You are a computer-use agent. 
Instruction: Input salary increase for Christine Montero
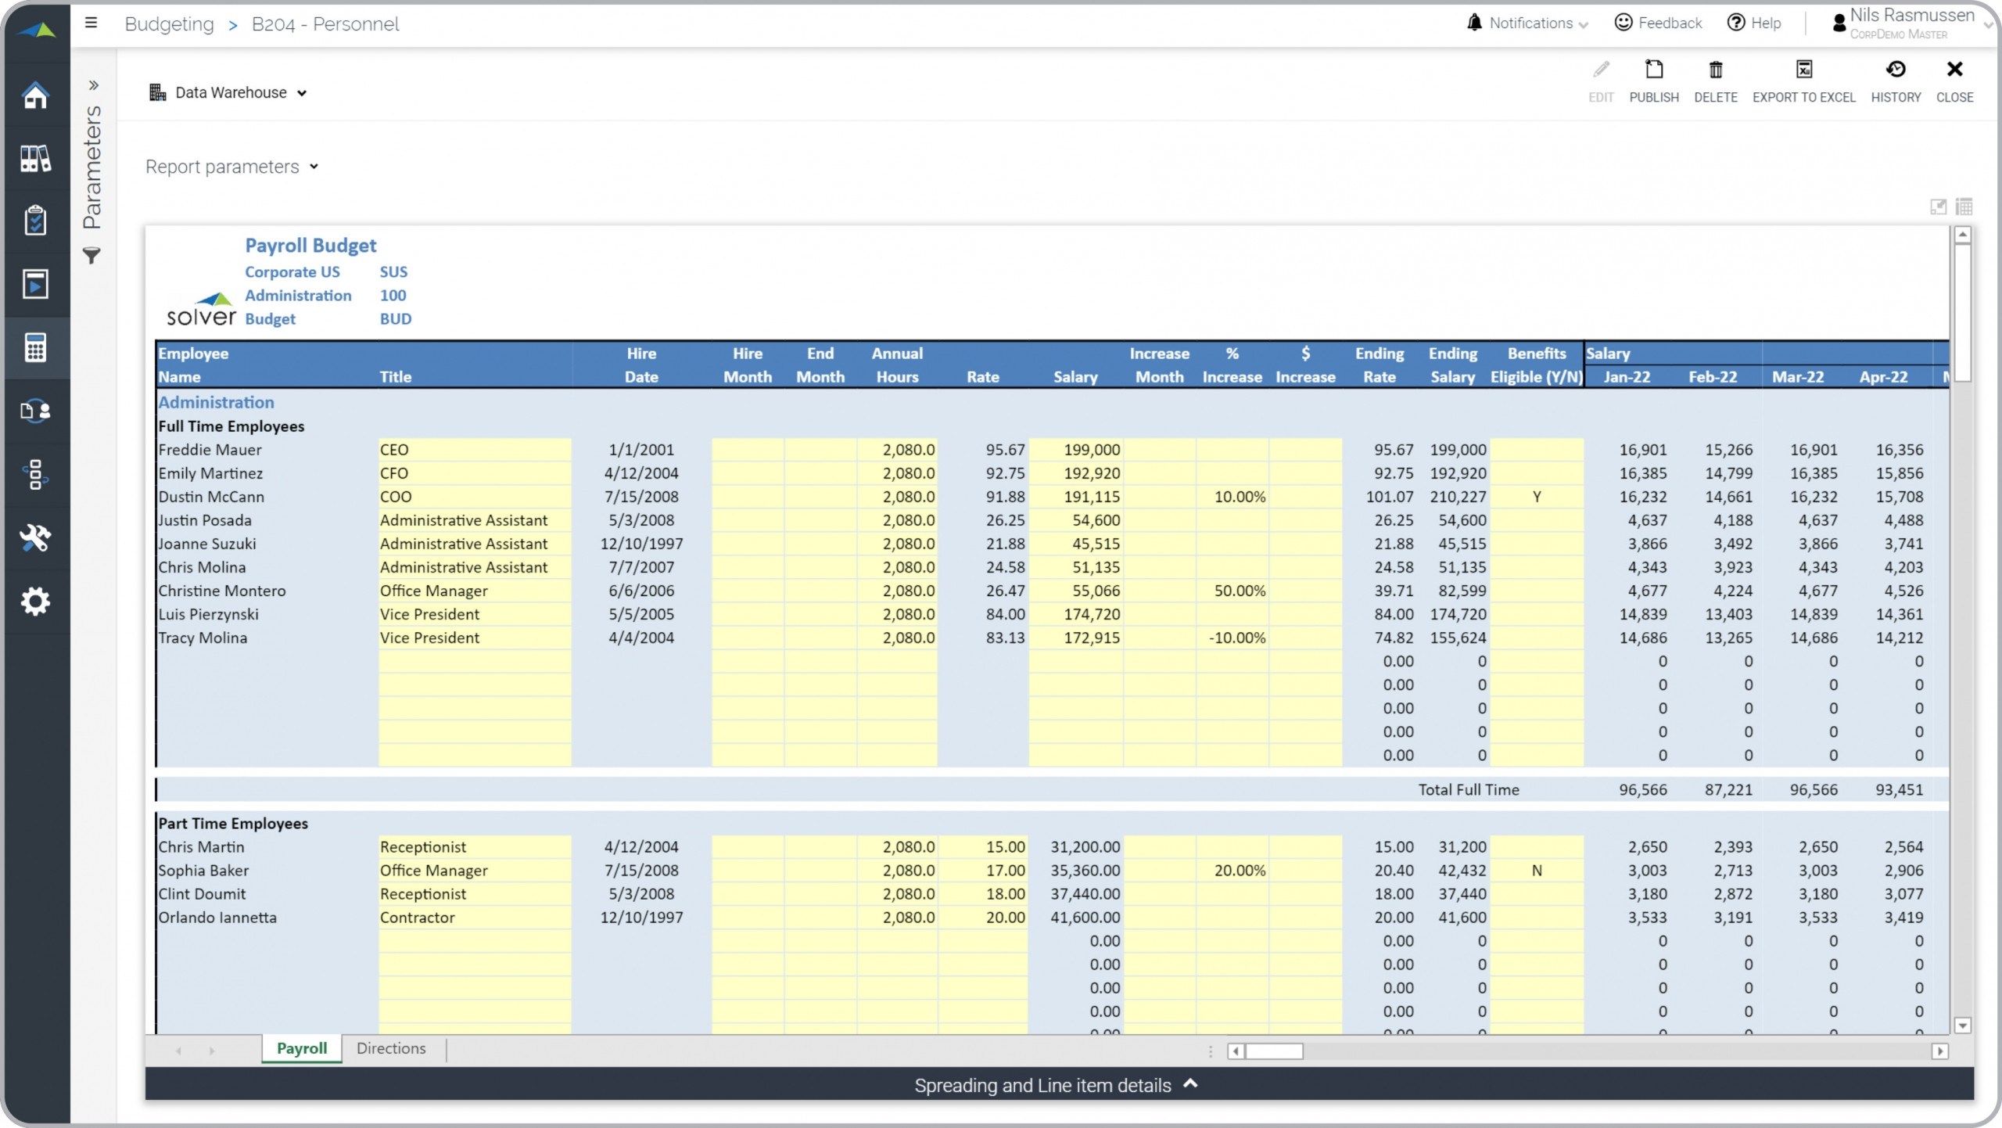(1231, 589)
